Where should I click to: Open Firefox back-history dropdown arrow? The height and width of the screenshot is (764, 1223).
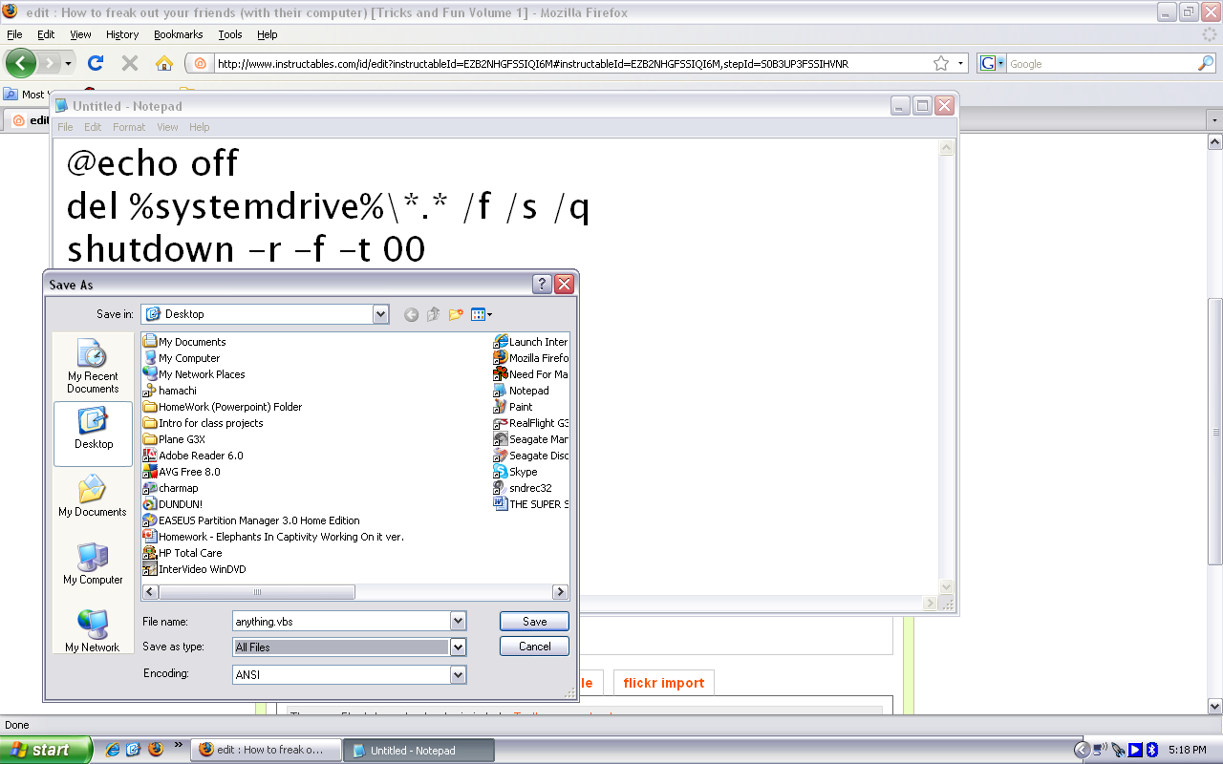click(x=68, y=63)
